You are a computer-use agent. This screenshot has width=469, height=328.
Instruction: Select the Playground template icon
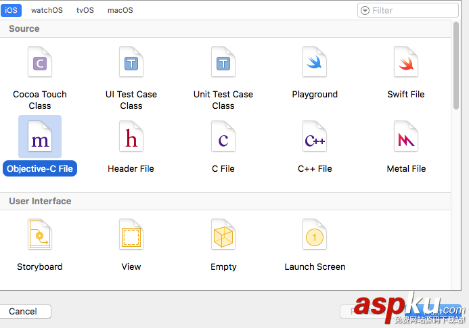315,62
